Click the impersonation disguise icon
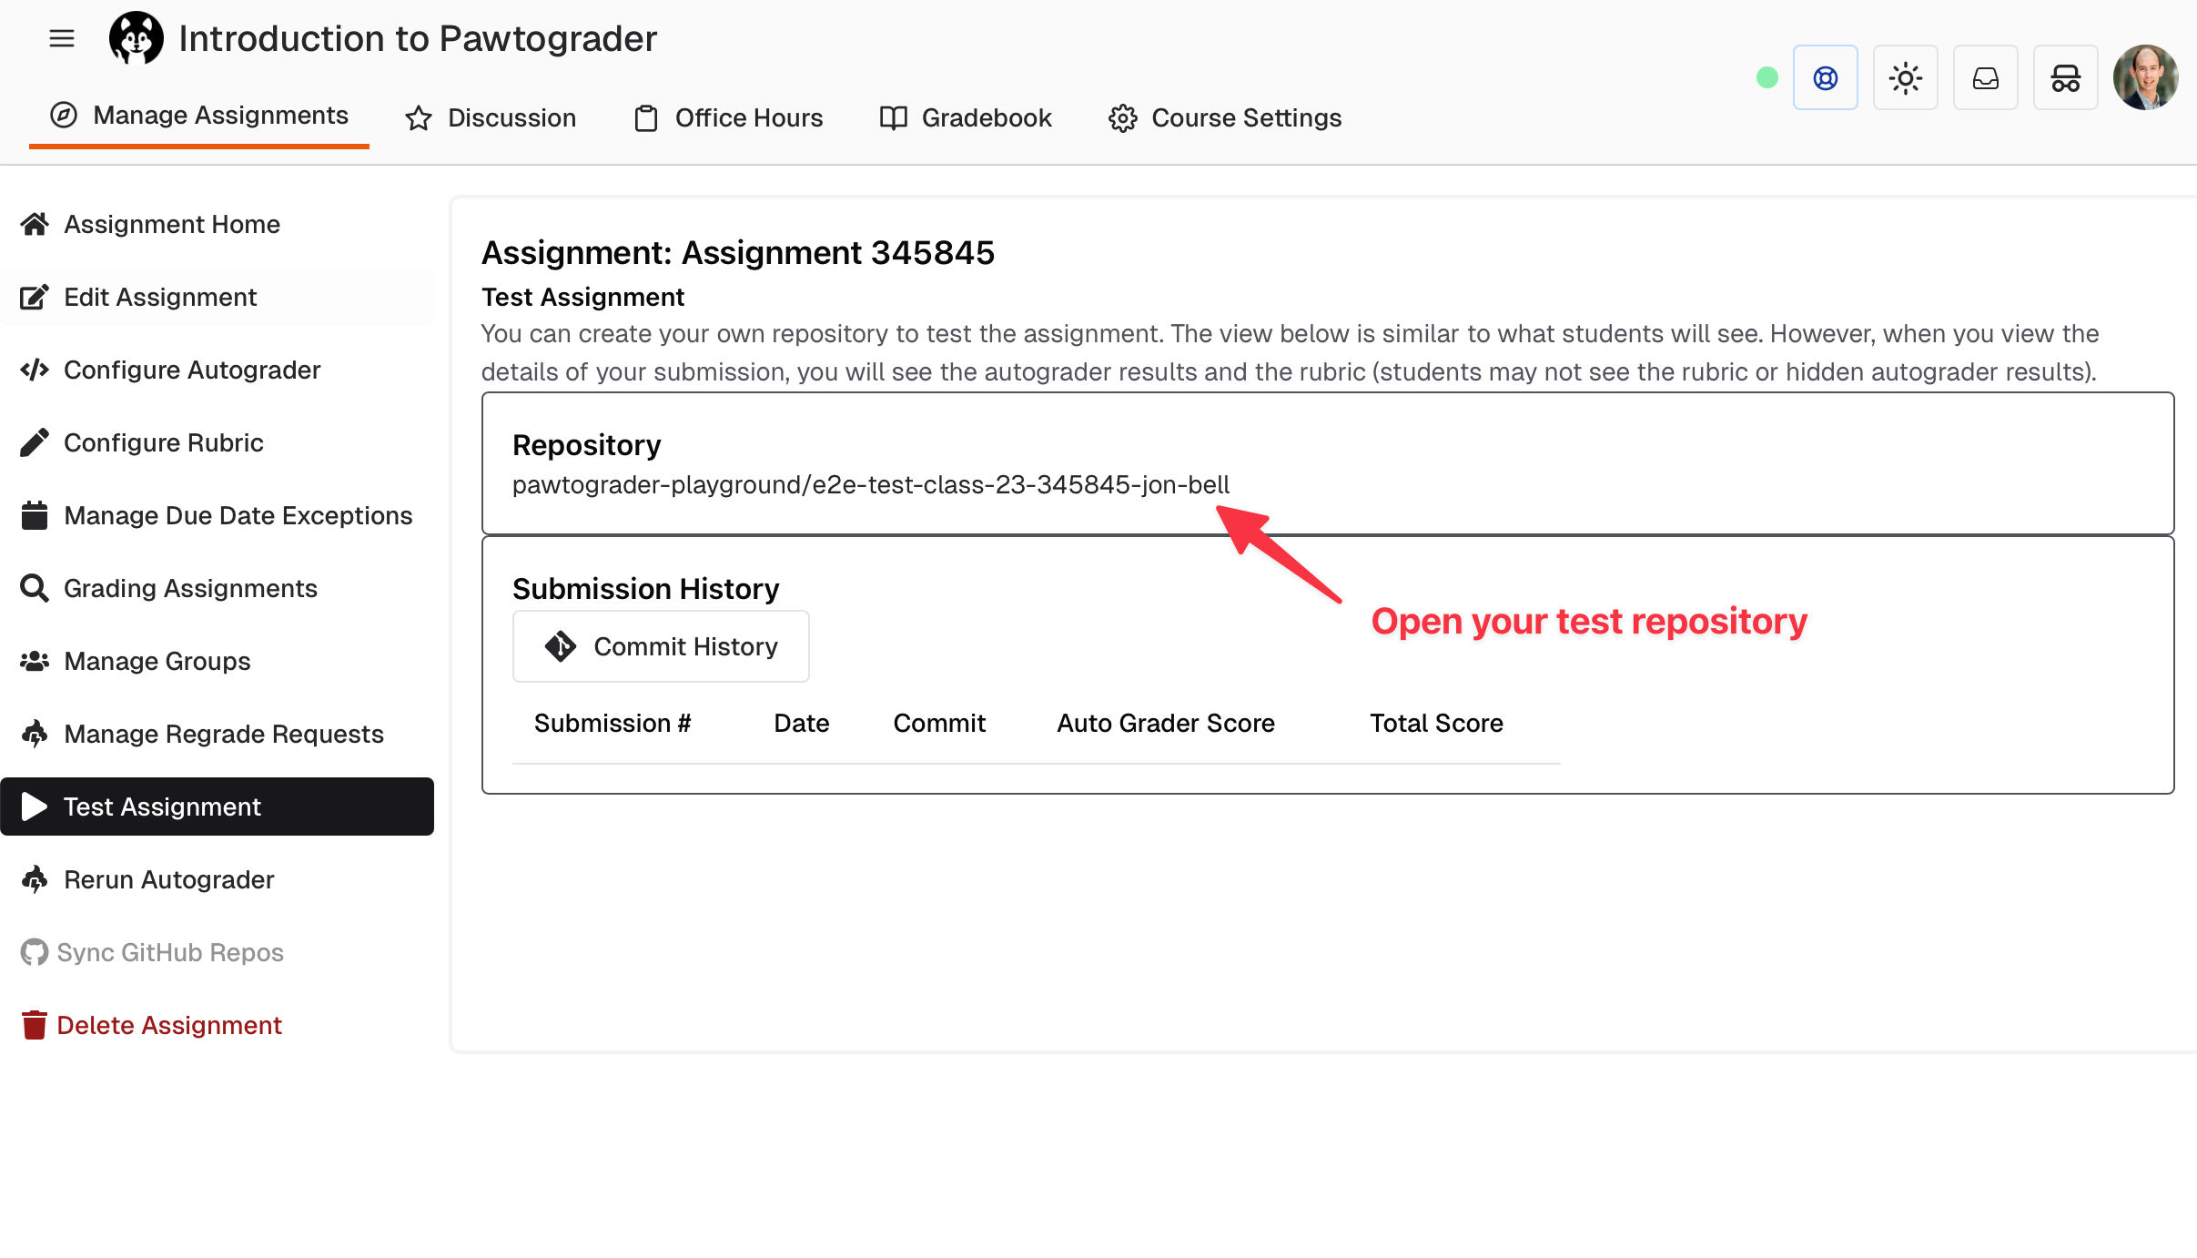This screenshot has width=2197, height=1258. [2064, 77]
